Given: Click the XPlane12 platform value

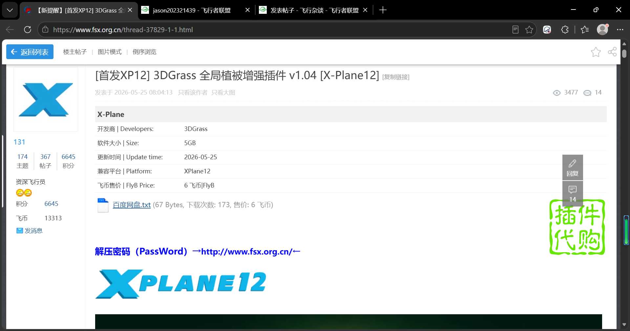Looking at the screenshot, I should point(197,171).
